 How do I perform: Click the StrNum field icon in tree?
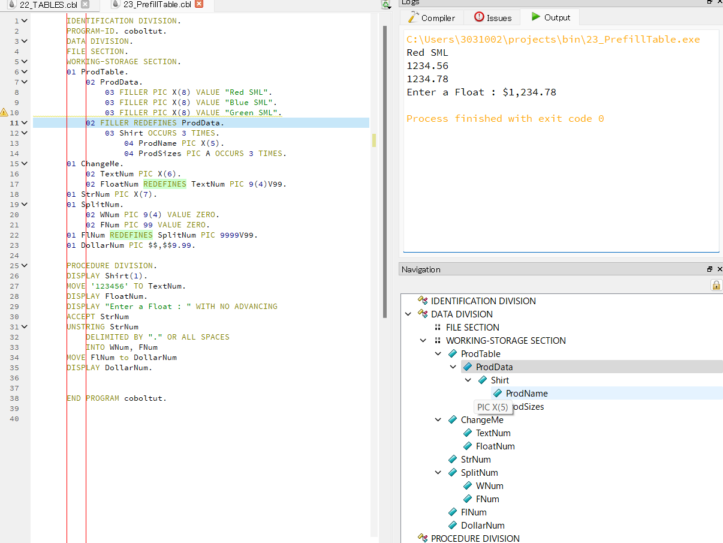click(453, 459)
